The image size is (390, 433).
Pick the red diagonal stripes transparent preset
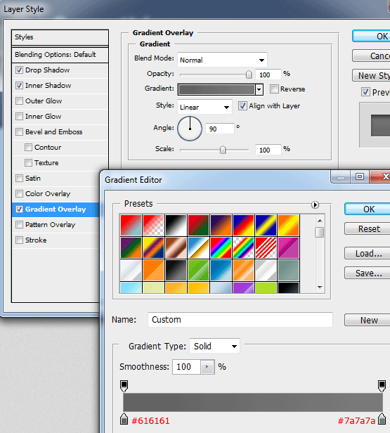(x=266, y=247)
